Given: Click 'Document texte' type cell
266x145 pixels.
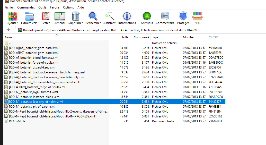Looking at the screenshot, I should pos(163,121).
